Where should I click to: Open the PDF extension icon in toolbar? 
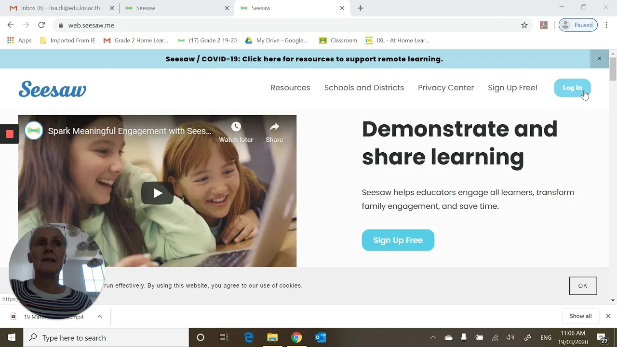pyautogui.click(x=544, y=25)
